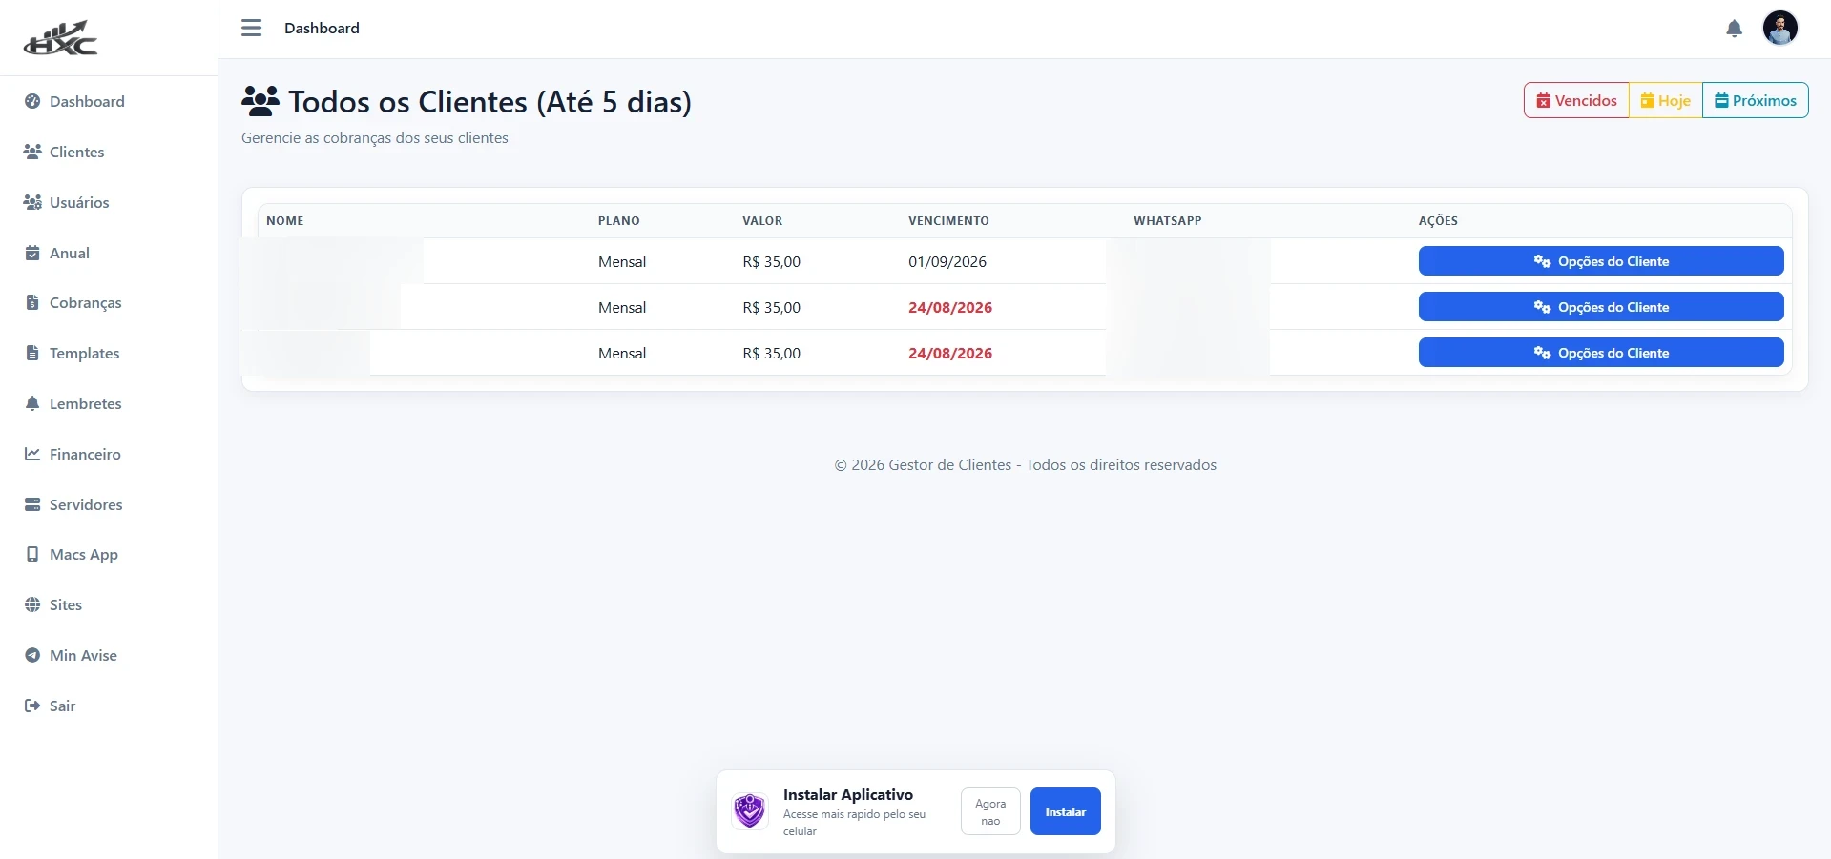Click the Gestor de Clientes copyright footer text

point(1026,464)
